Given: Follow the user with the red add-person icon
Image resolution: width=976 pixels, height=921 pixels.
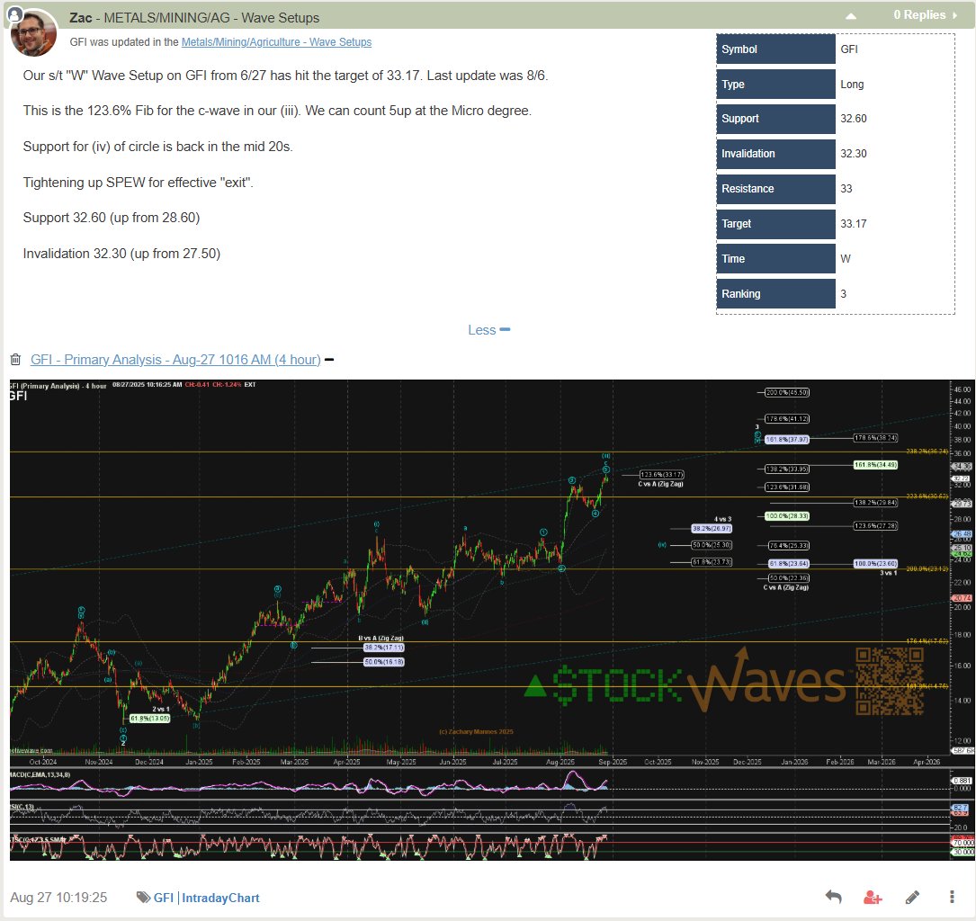Looking at the screenshot, I should [873, 898].
